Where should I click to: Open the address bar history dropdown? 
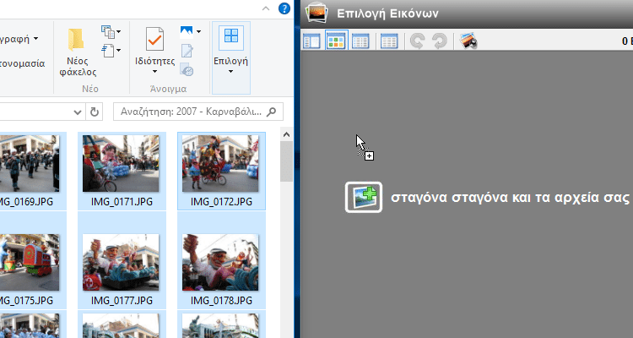click(x=78, y=112)
